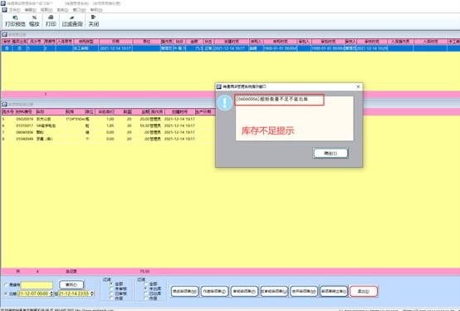Select the material row 05020019

point(108,119)
